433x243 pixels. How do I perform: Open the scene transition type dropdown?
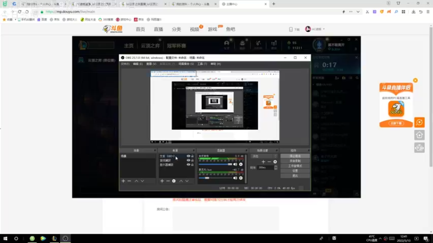click(x=264, y=156)
